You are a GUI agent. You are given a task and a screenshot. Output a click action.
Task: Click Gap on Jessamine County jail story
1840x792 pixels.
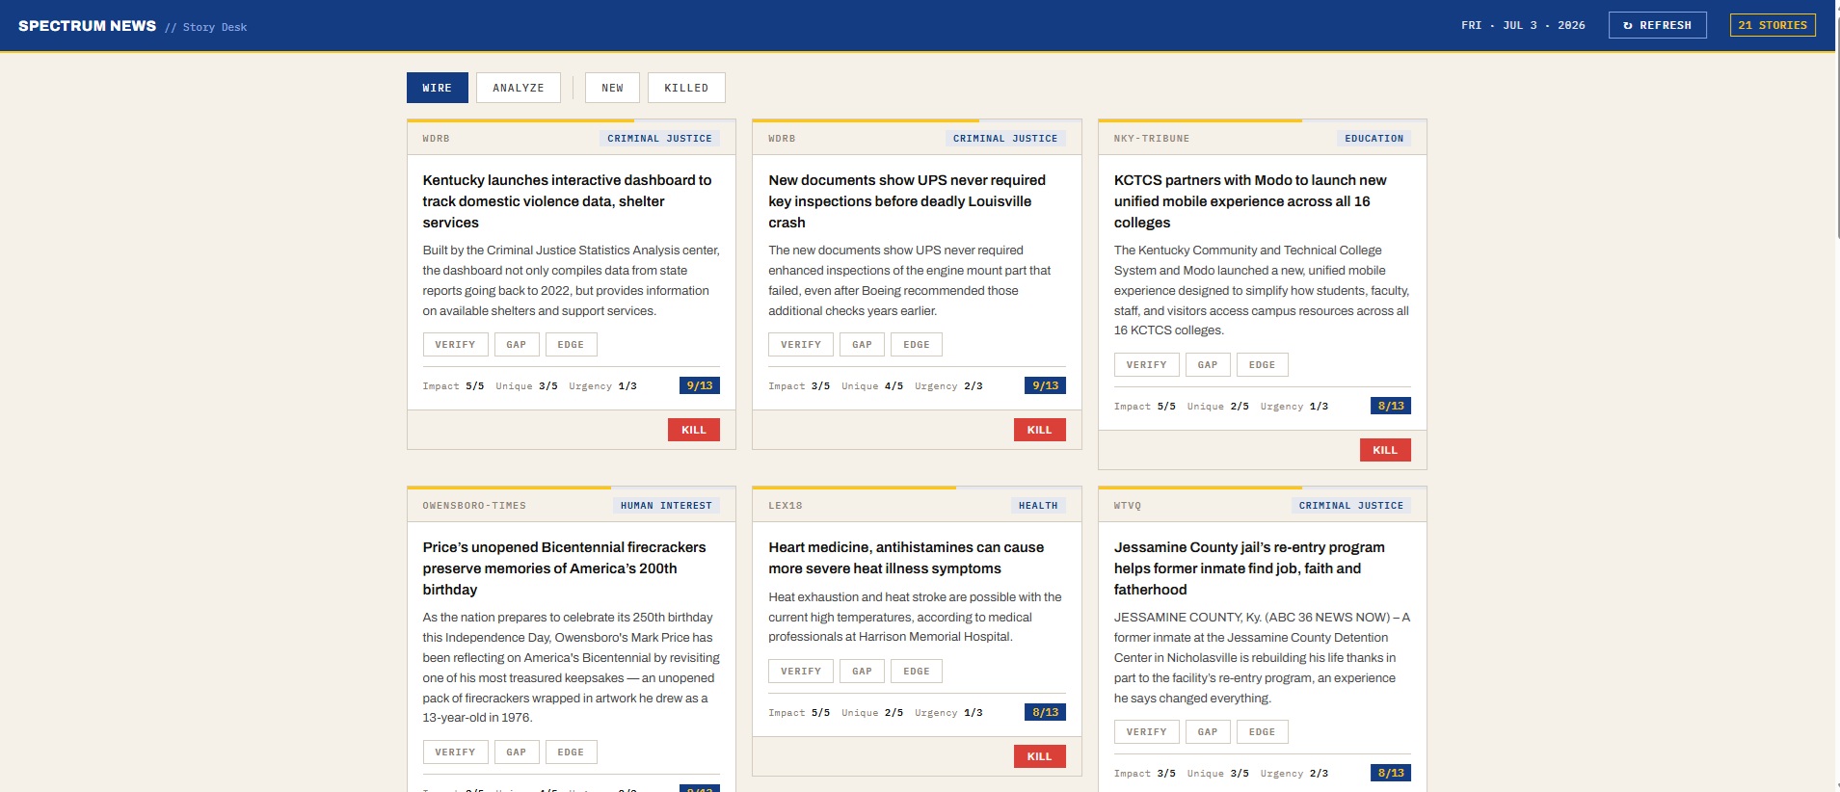(1208, 732)
